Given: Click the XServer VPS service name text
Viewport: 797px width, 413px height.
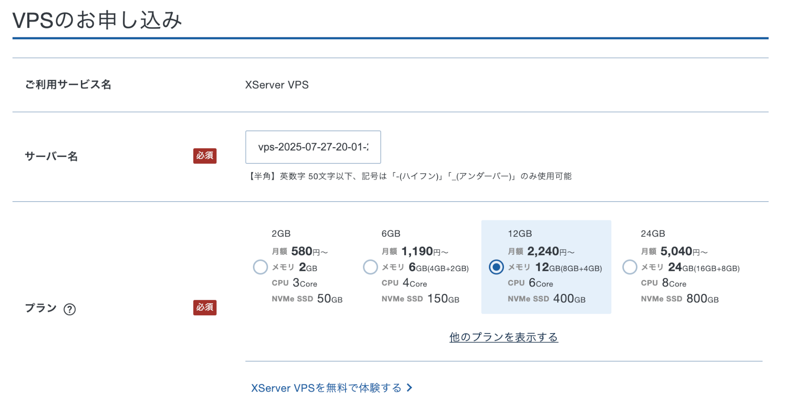Looking at the screenshot, I should tap(277, 85).
